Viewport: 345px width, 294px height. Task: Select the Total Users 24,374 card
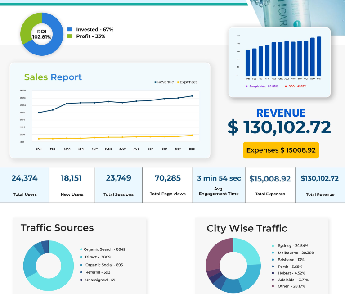(24, 185)
